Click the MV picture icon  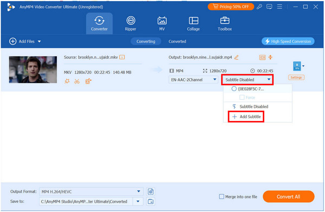(162, 21)
